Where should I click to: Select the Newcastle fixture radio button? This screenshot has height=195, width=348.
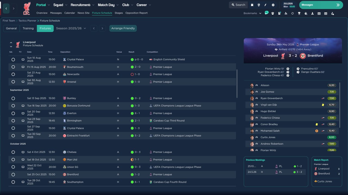click(x=13, y=74)
